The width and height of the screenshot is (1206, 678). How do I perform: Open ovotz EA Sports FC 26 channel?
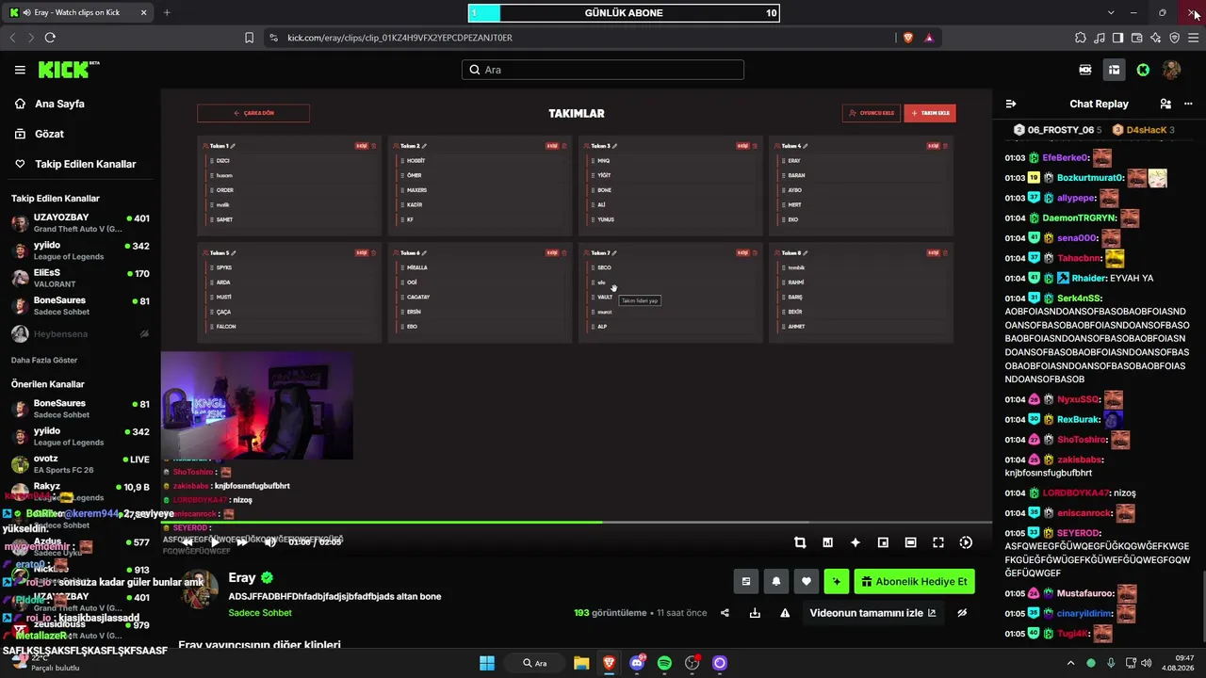[x=80, y=464]
